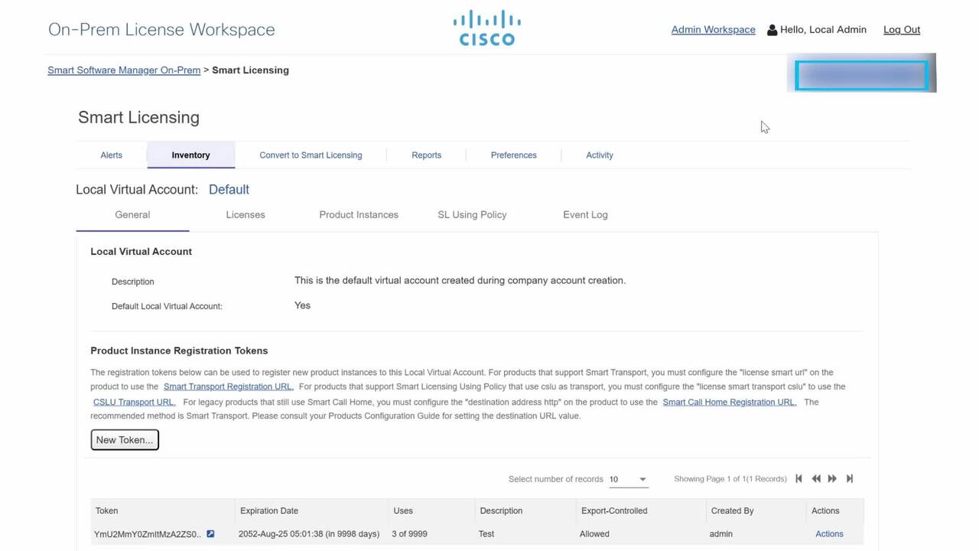The width and height of the screenshot is (979, 551).
Task: Click the 'Showing Page 1 of 1' text
Action: pos(730,479)
